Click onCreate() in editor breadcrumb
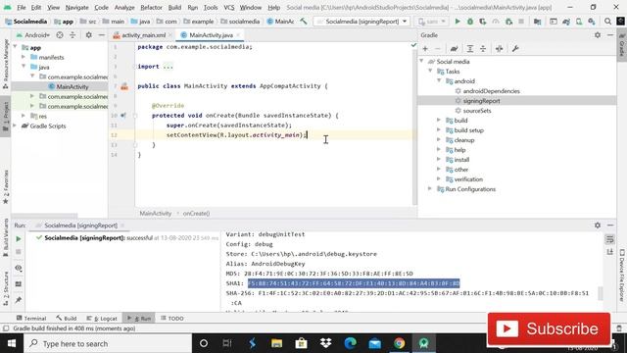Image resolution: width=627 pixels, height=353 pixels. click(x=196, y=214)
